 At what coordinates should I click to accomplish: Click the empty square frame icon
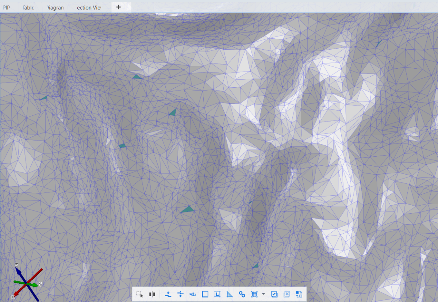[x=205, y=294]
